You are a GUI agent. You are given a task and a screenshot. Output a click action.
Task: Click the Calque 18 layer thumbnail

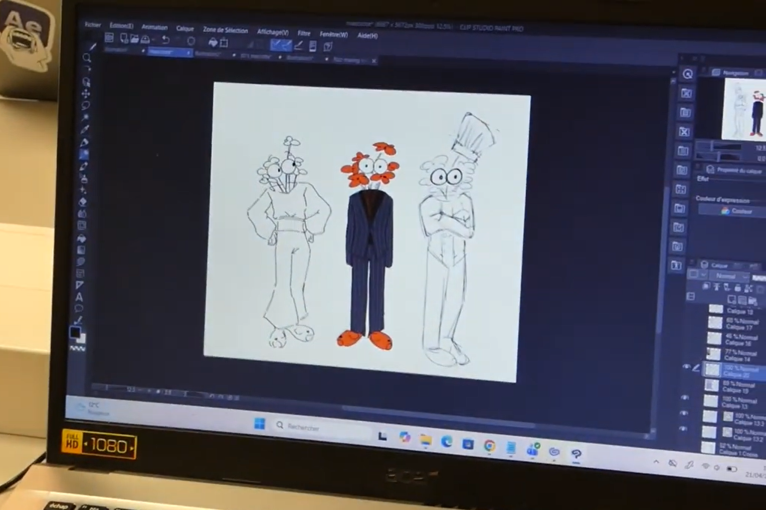[716, 309]
